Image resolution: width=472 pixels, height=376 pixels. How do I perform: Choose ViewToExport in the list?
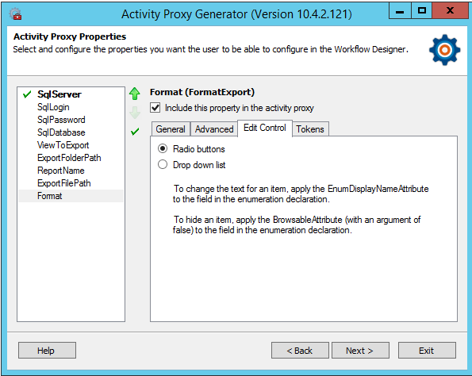point(63,145)
